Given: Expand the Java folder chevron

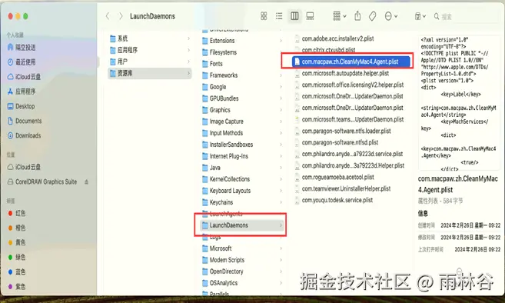Looking at the screenshot, I should click(x=281, y=168).
